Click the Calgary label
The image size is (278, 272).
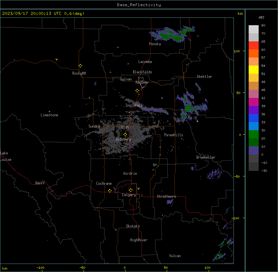pyautogui.click(x=129, y=195)
